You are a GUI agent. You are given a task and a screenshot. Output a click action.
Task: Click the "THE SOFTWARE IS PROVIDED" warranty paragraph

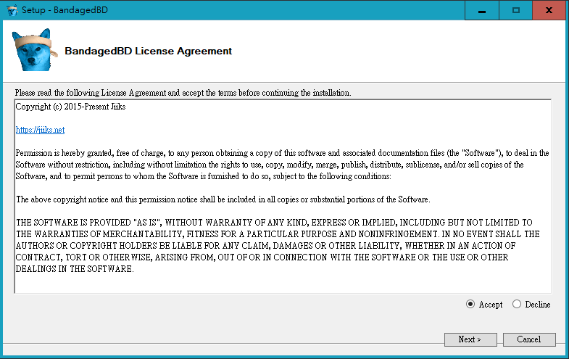tap(275, 245)
